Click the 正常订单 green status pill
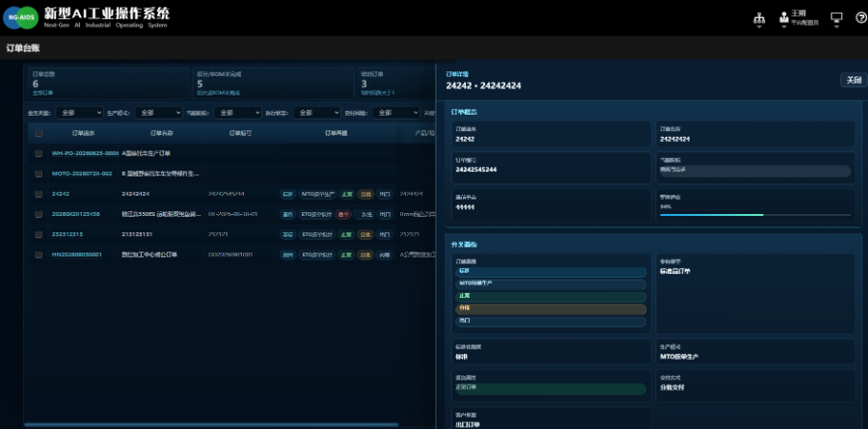Viewport: 868px width, 429px height. tap(551, 389)
